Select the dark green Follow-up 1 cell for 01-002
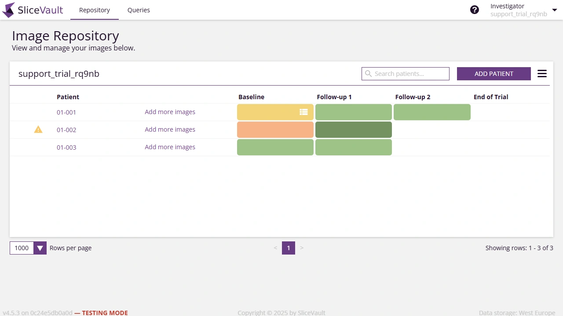 354,129
